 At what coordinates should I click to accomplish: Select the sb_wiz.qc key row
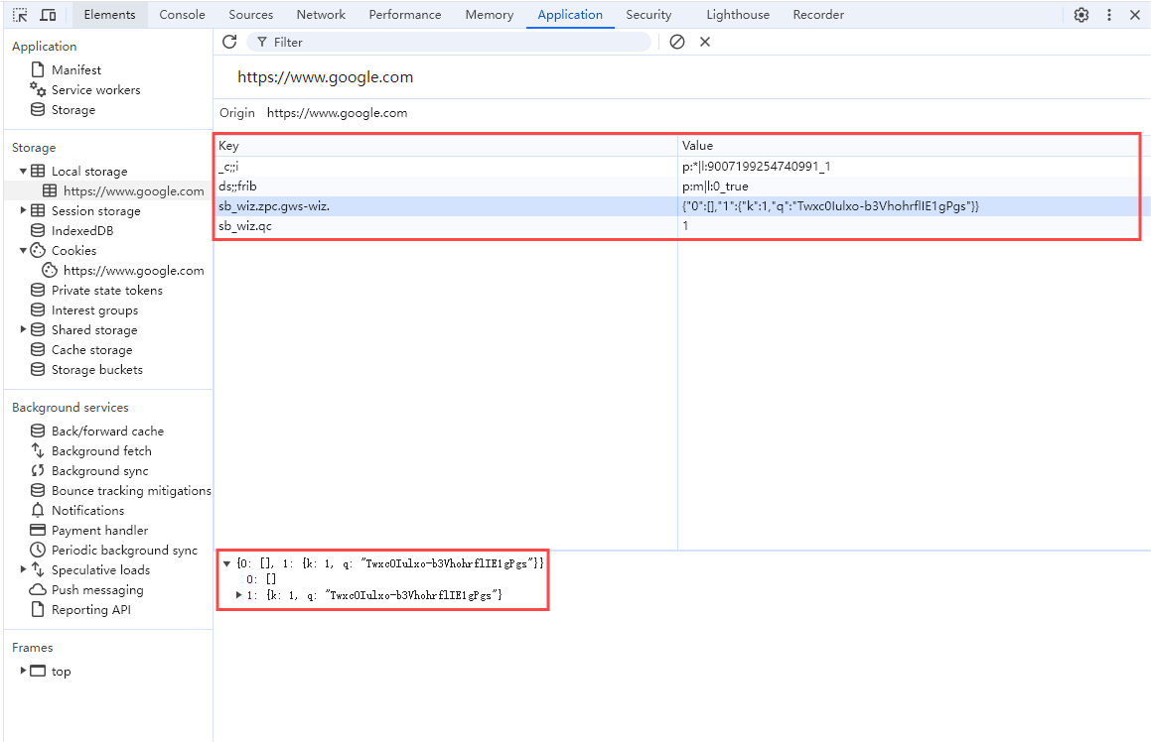tap(446, 226)
